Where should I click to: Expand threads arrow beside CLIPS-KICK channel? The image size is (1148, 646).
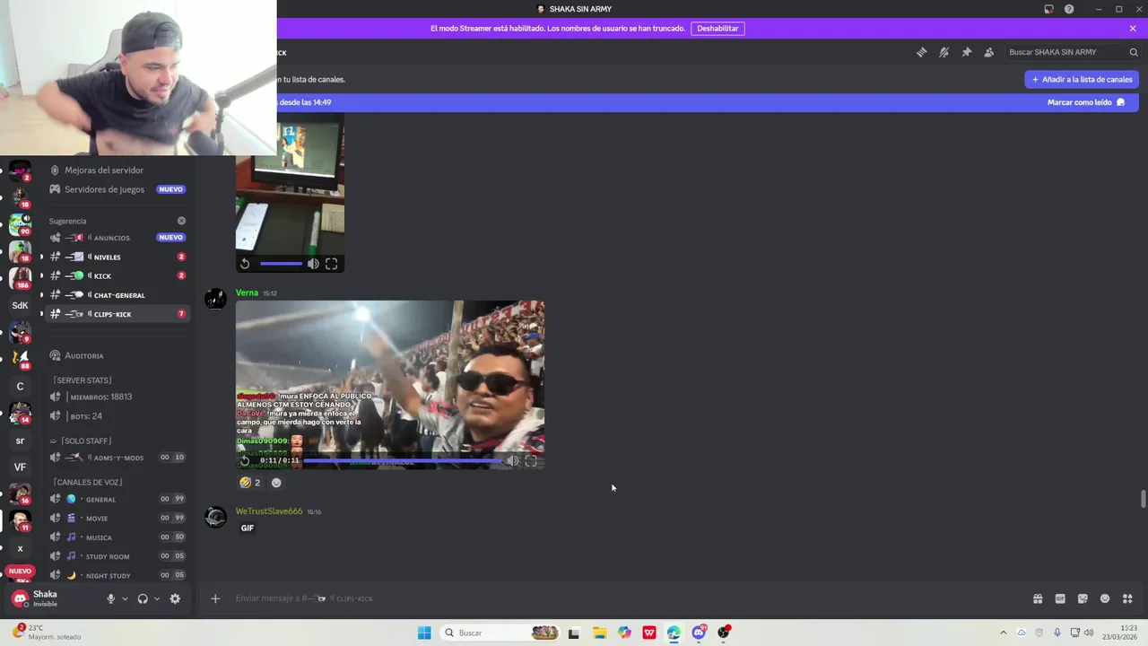point(41,314)
